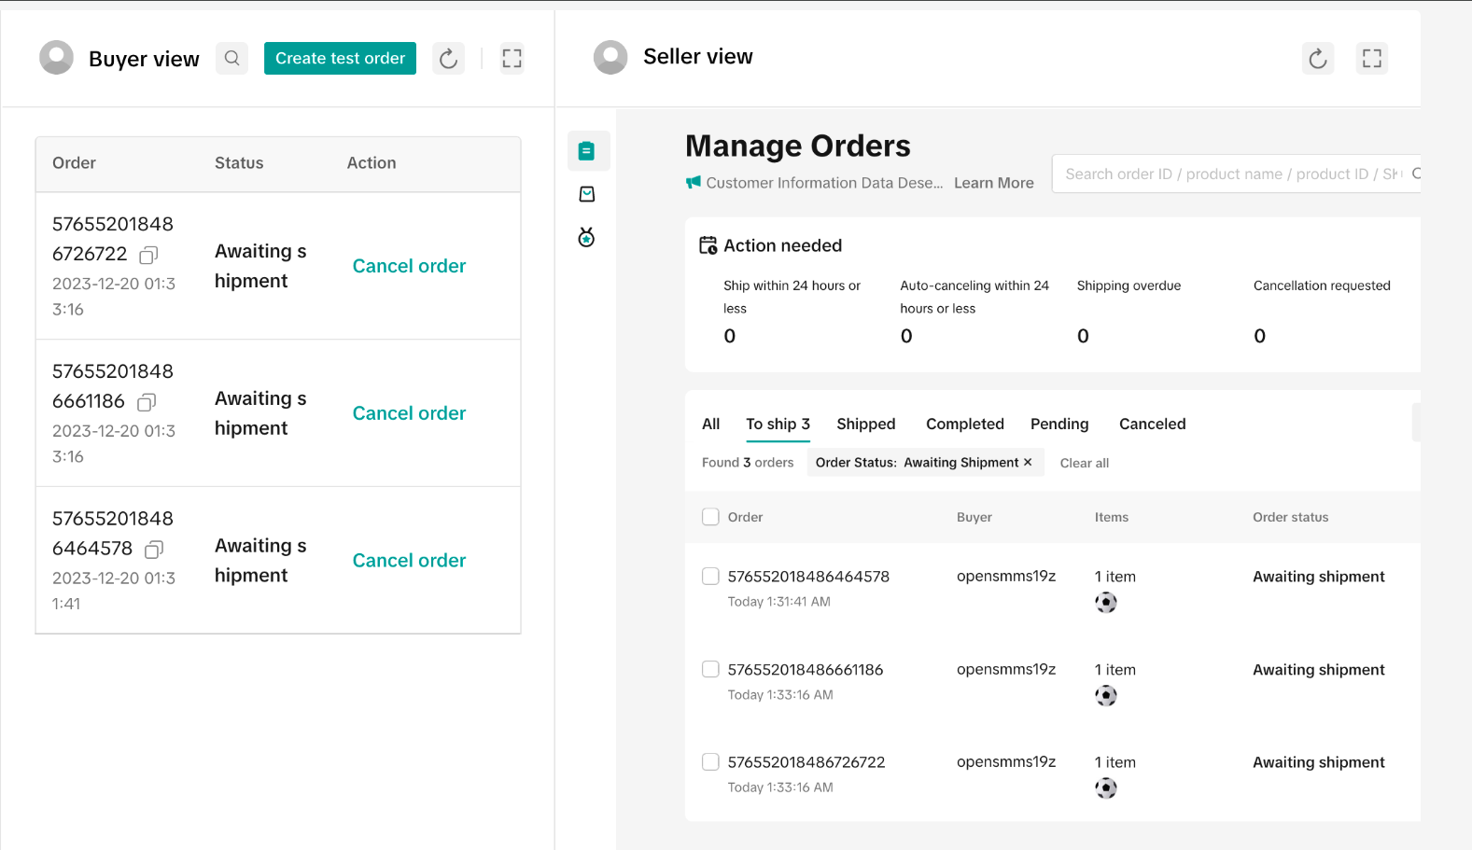Click the Buyer view search icon
The width and height of the screenshot is (1472, 850).
[231, 59]
